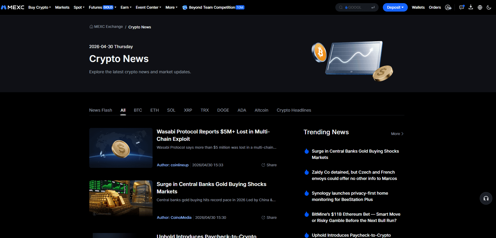Expand the Event Center dropdown

click(x=148, y=7)
